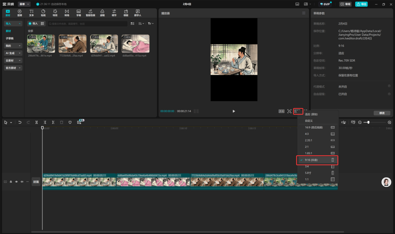Expand the 云素材 sidebar section

(x=13, y=61)
